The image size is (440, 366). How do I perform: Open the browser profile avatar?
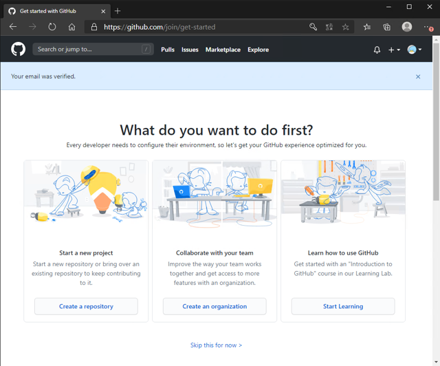click(407, 27)
